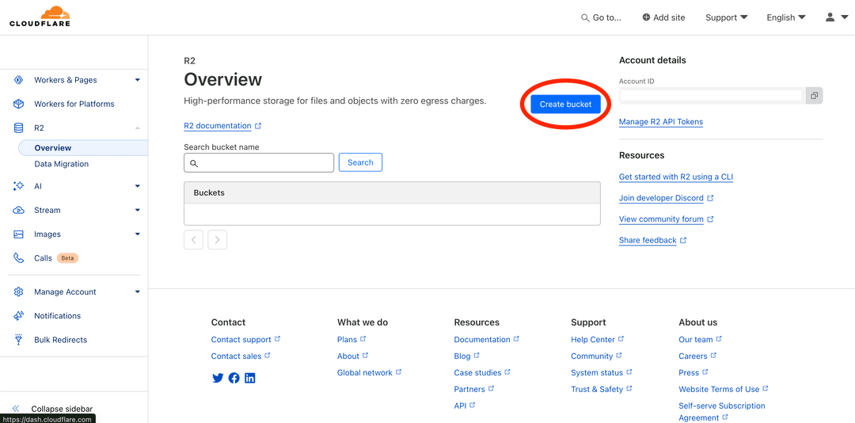Viewport: 855px width, 423px height.
Task: Open the Facebook footer icon
Action: [234, 378]
